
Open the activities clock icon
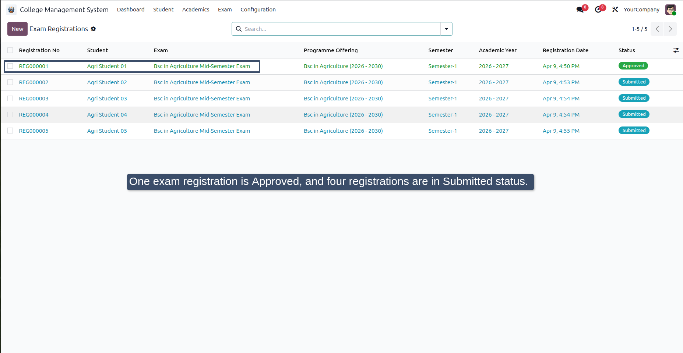click(598, 10)
